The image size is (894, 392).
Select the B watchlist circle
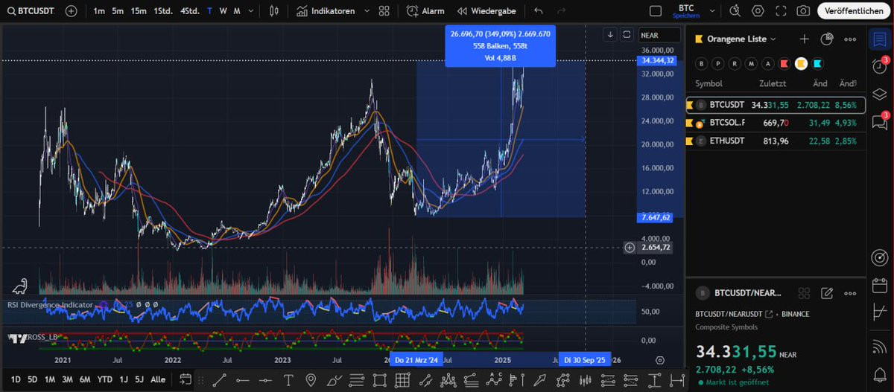click(701, 63)
